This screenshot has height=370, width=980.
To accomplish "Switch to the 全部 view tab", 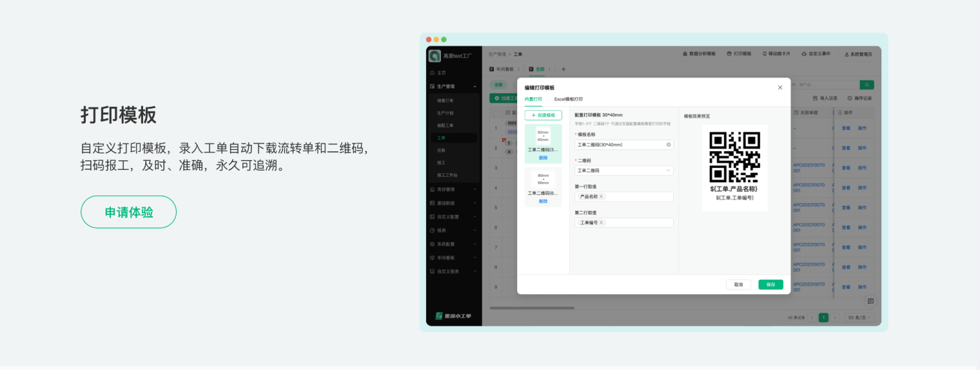I will pos(537,69).
